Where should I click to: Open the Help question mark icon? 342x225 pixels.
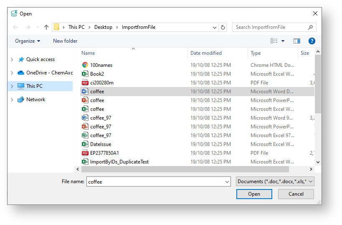tap(312, 41)
